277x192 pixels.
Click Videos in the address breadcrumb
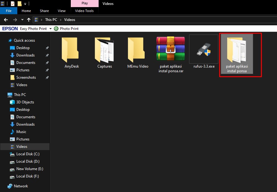click(x=70, y=20)
